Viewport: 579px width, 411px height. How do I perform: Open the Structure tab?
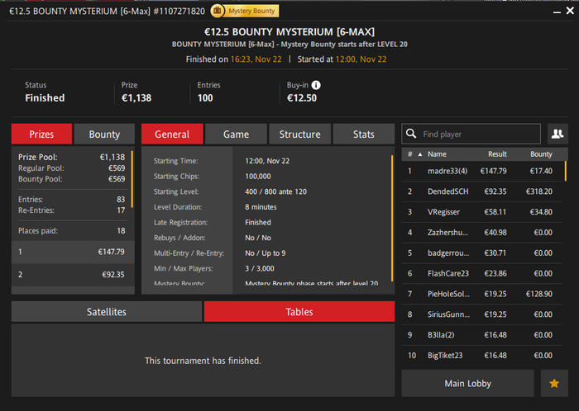tap(299, 134)
